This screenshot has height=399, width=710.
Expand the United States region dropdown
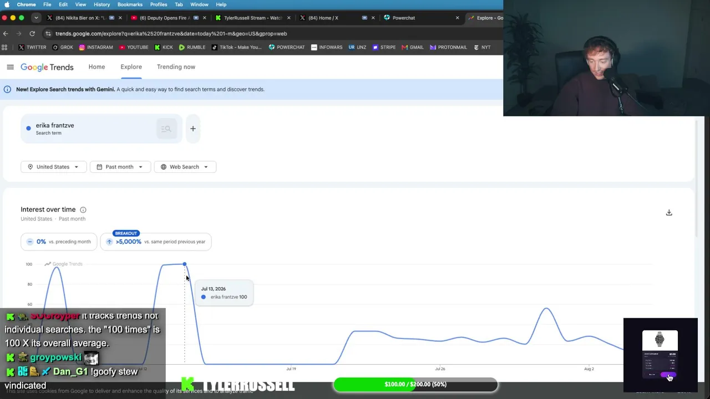[x=53, y=167]
